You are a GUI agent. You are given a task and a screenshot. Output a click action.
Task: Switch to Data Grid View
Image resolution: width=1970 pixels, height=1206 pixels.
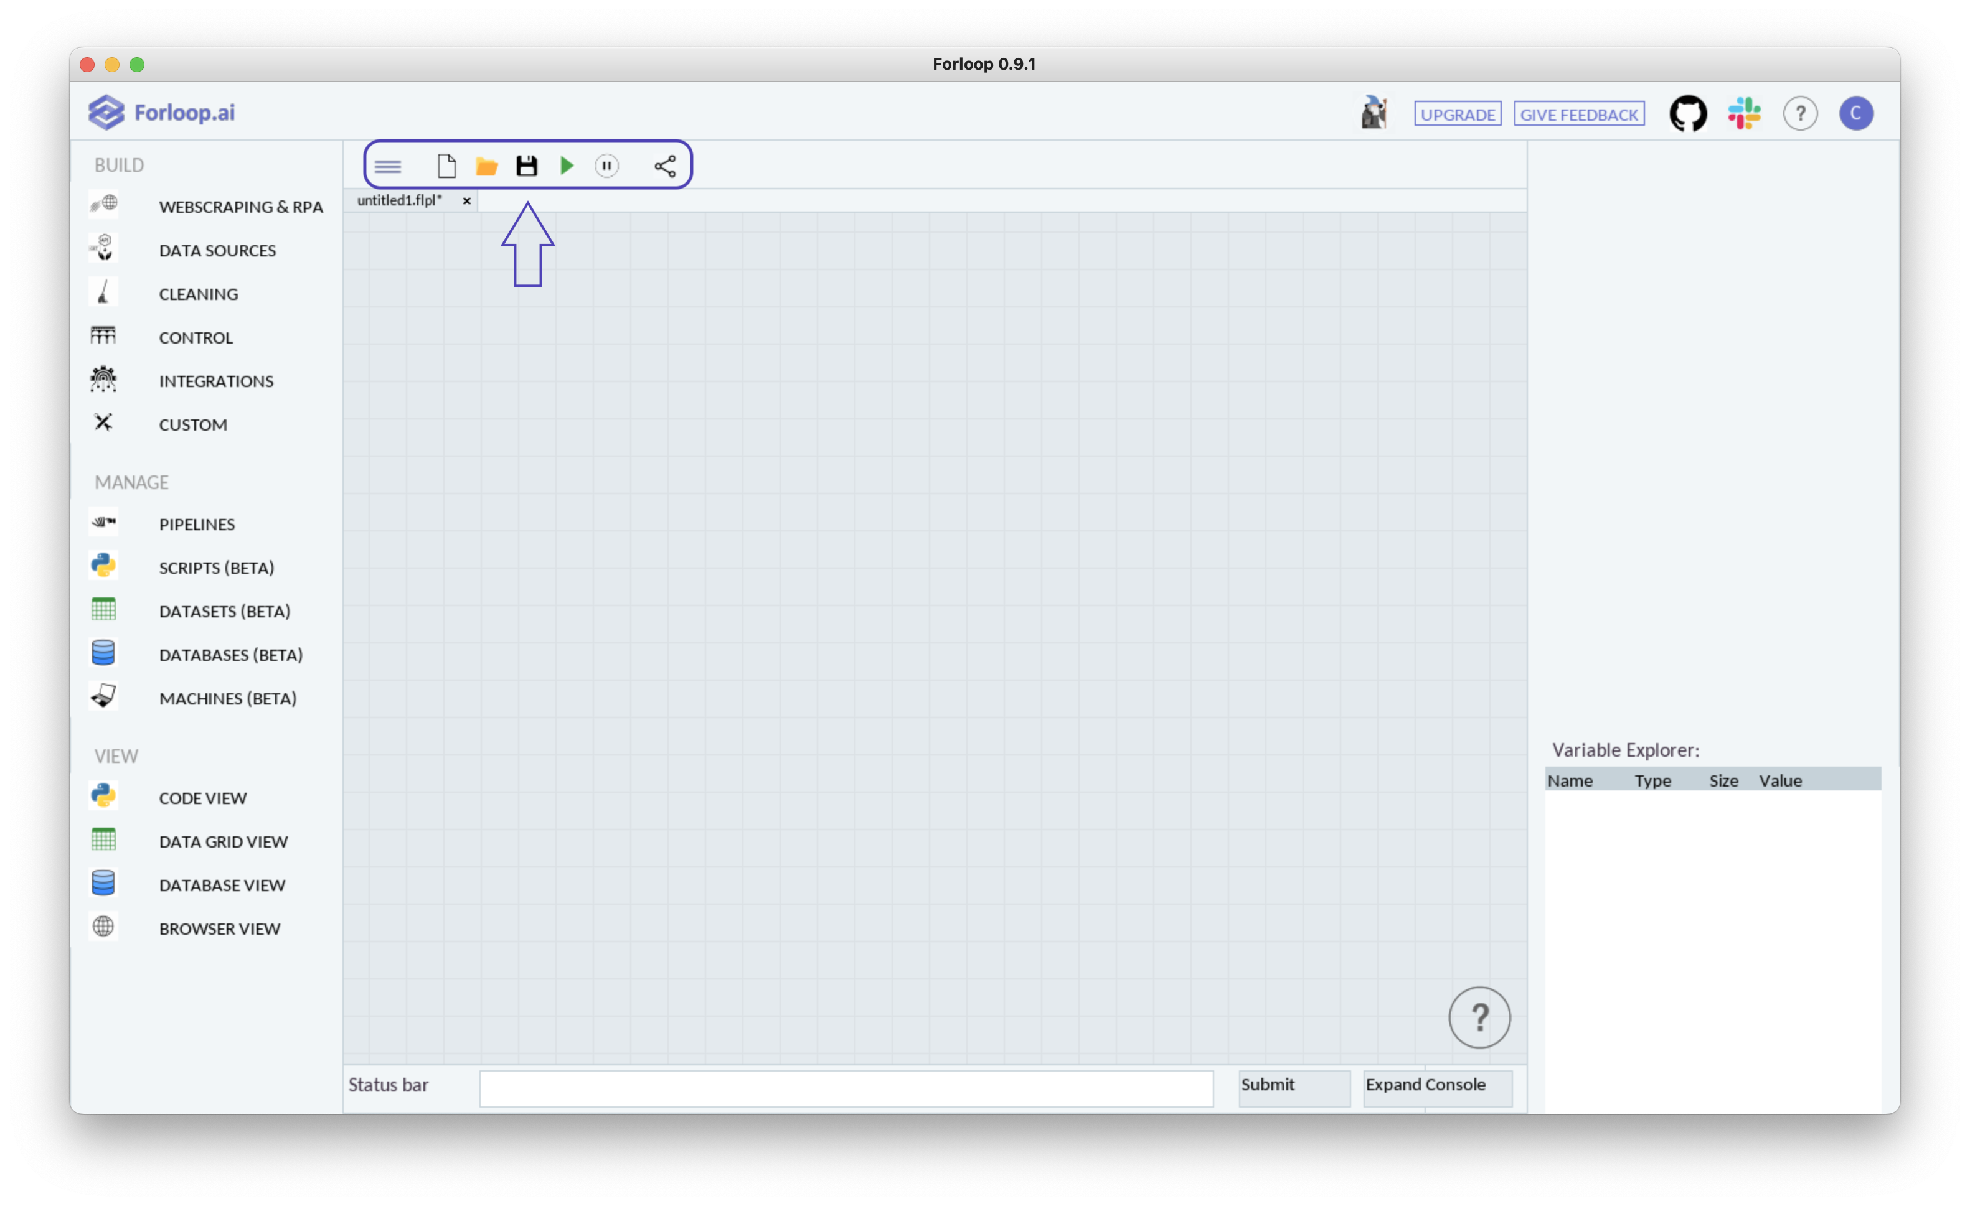tap(223, 841)
